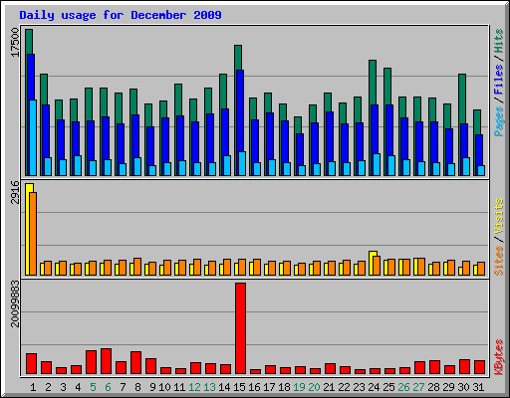Click the 'KBytes' legend label
This screenshot has height=398, width=510.
point(499,357)
